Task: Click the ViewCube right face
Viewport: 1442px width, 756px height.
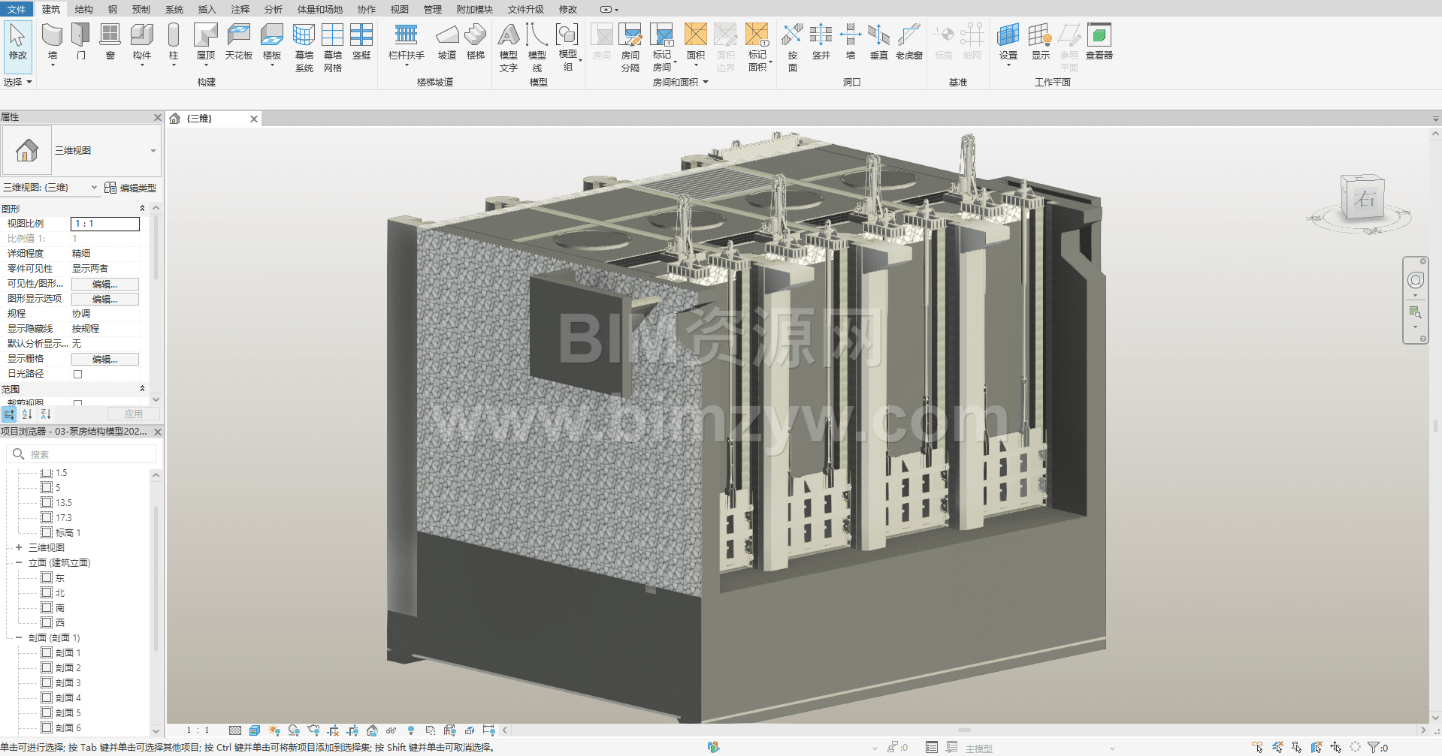Action: (x=1364, y=199)
